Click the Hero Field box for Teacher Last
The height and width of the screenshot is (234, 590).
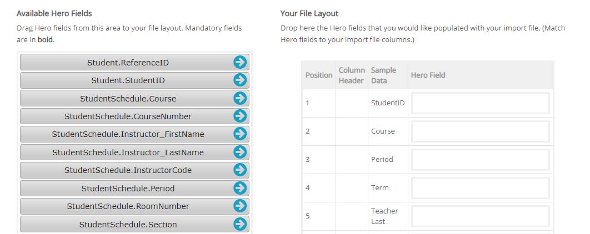point(481,216)
